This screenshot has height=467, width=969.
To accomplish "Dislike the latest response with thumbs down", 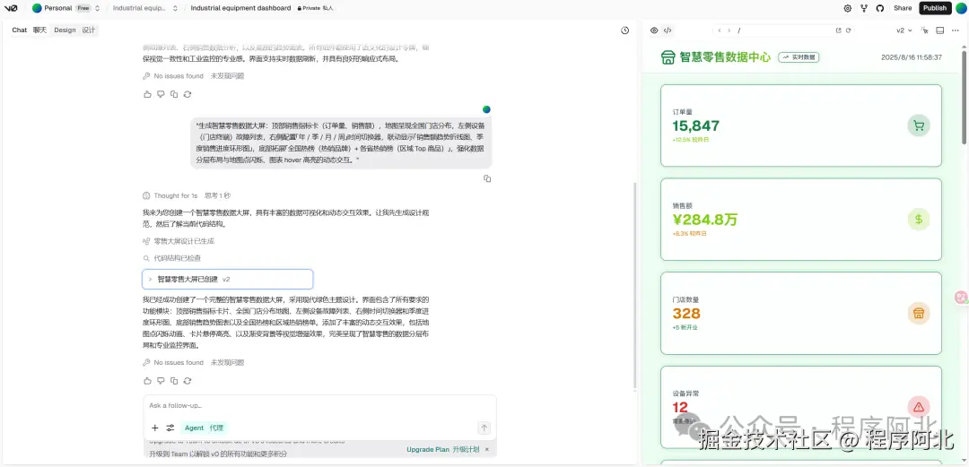I will point(161,381).
